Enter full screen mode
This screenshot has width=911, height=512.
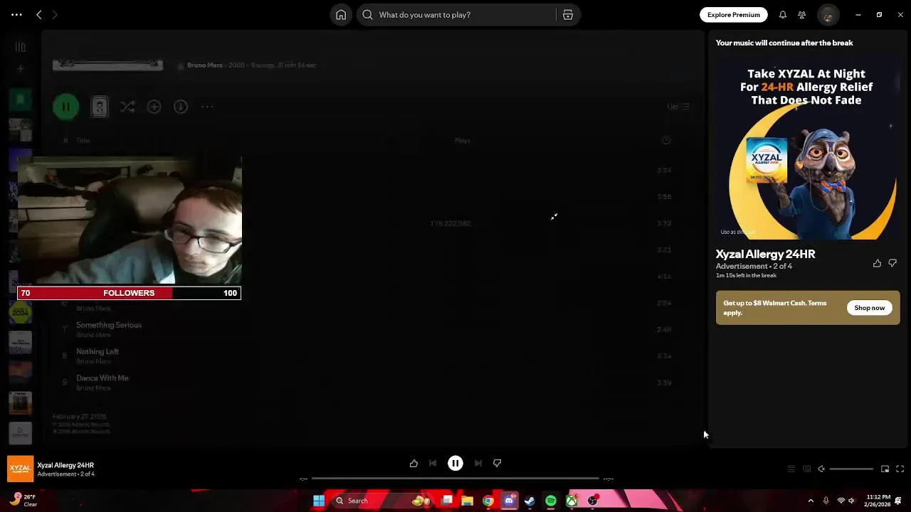tap(900, 469)
